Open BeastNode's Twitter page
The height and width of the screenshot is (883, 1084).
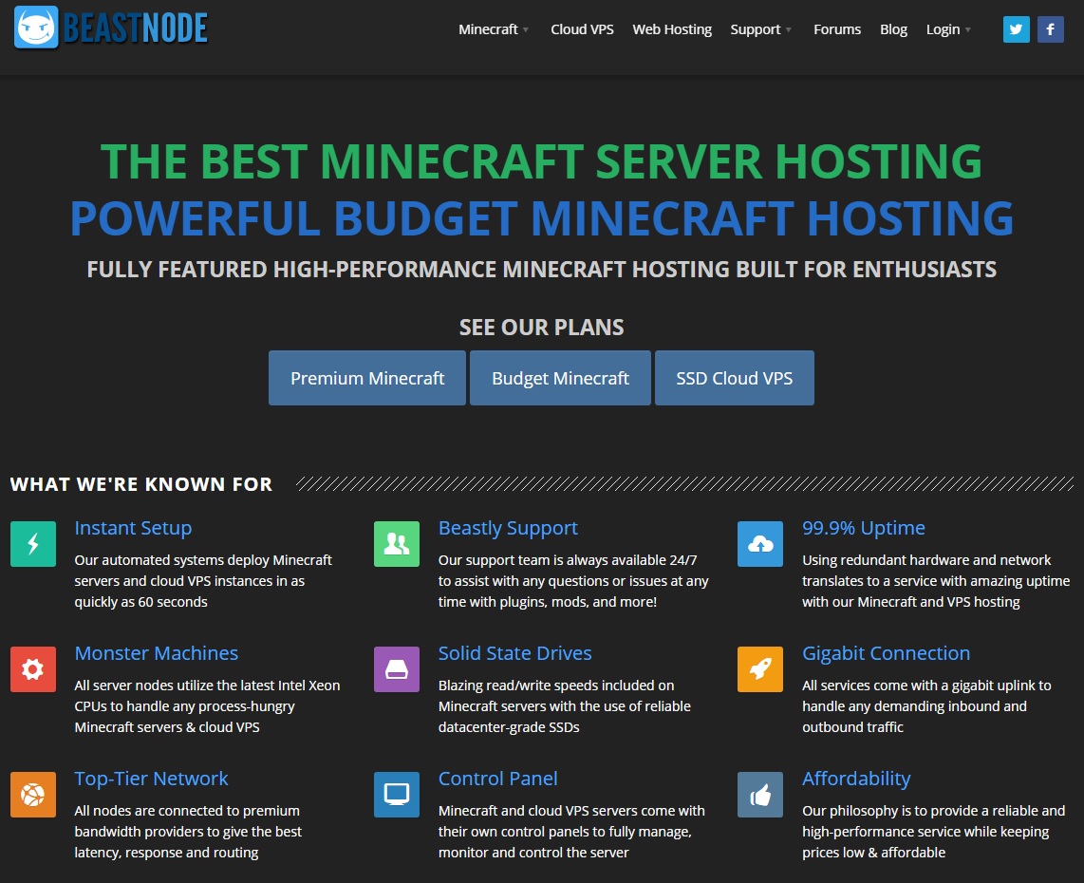click(x=1016, y=28)
